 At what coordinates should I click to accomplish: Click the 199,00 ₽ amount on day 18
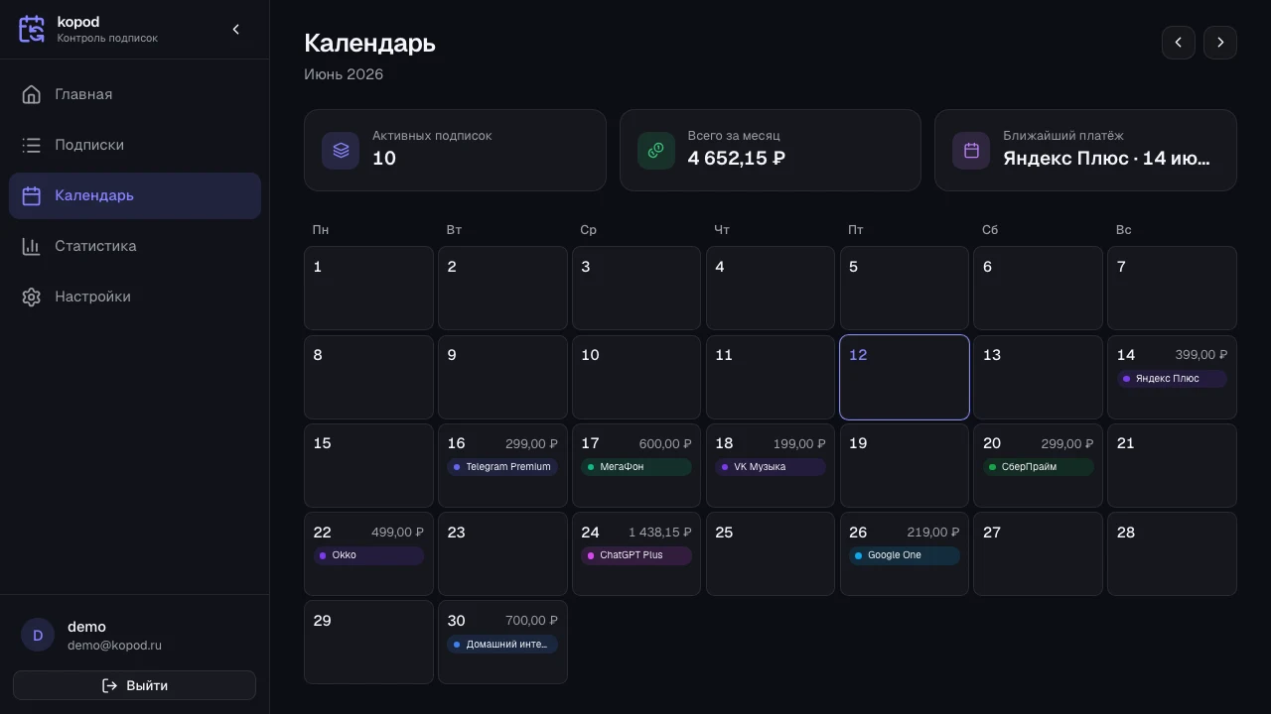(799, 444)
